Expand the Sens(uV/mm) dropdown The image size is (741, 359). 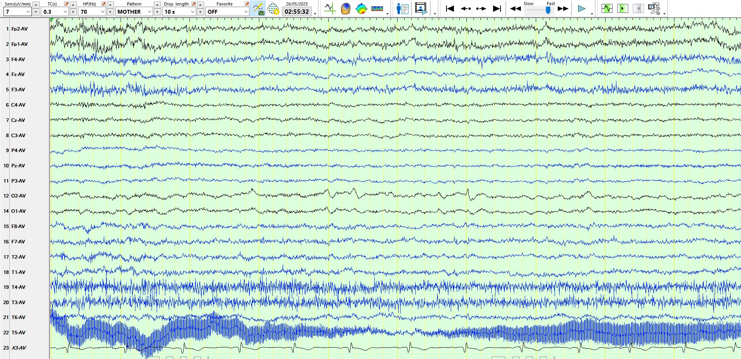[x=28, y=12]
